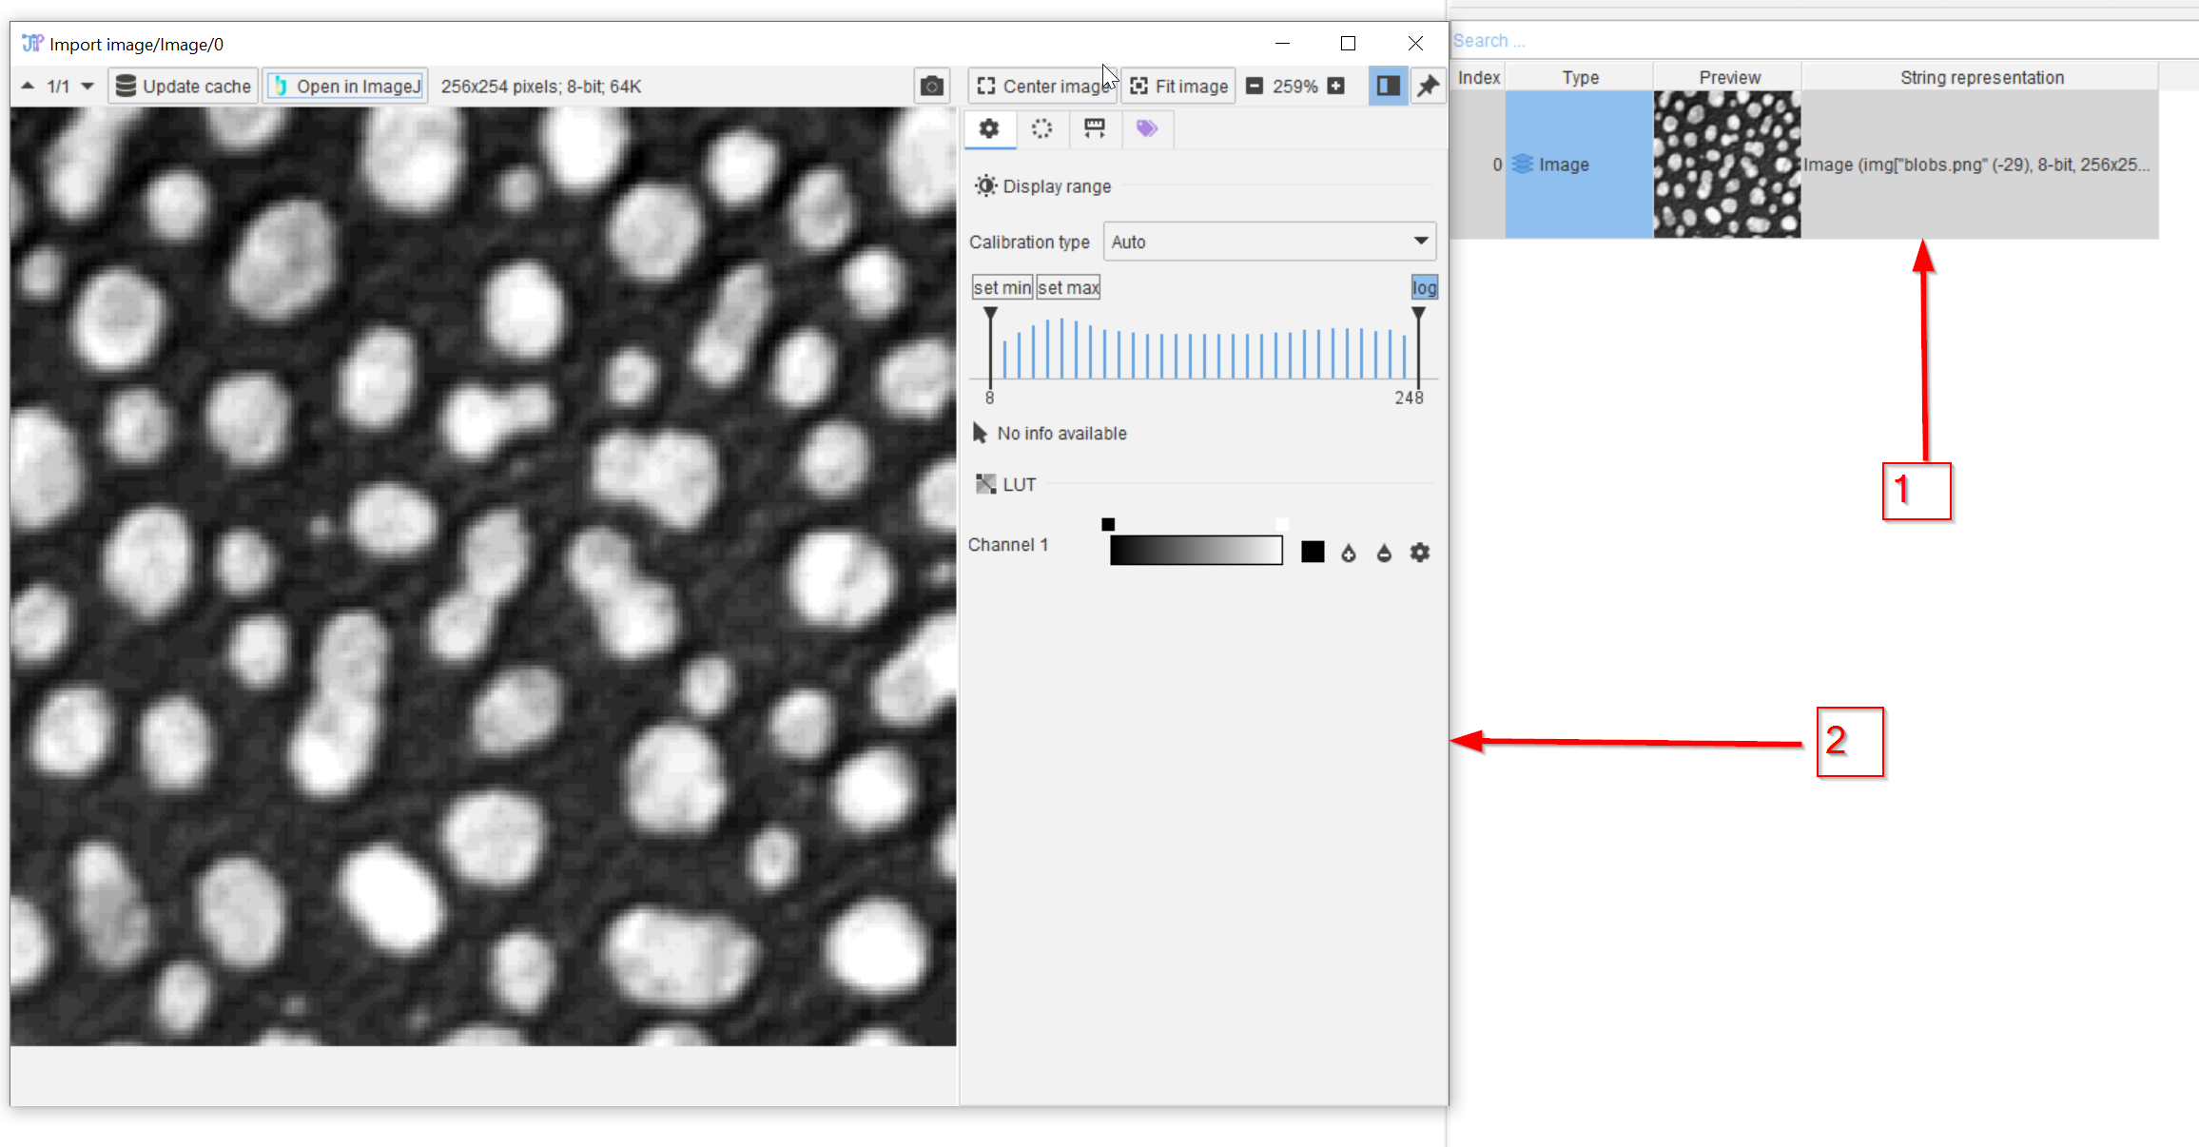Screen dimensions: 2199x1147
Task: Switch to the ruler measurement tab
Action: [1095, 128]
